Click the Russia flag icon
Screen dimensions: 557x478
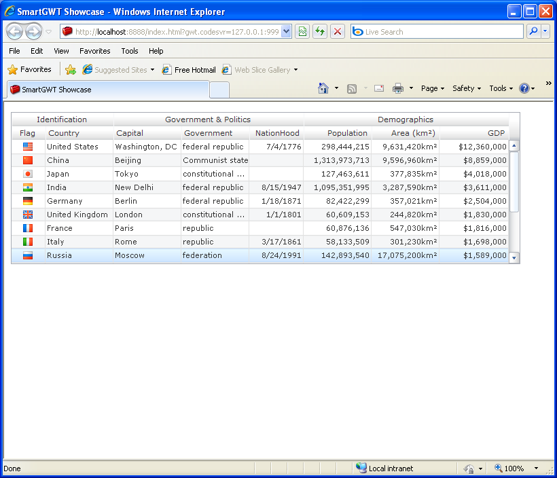pos(28,255)
